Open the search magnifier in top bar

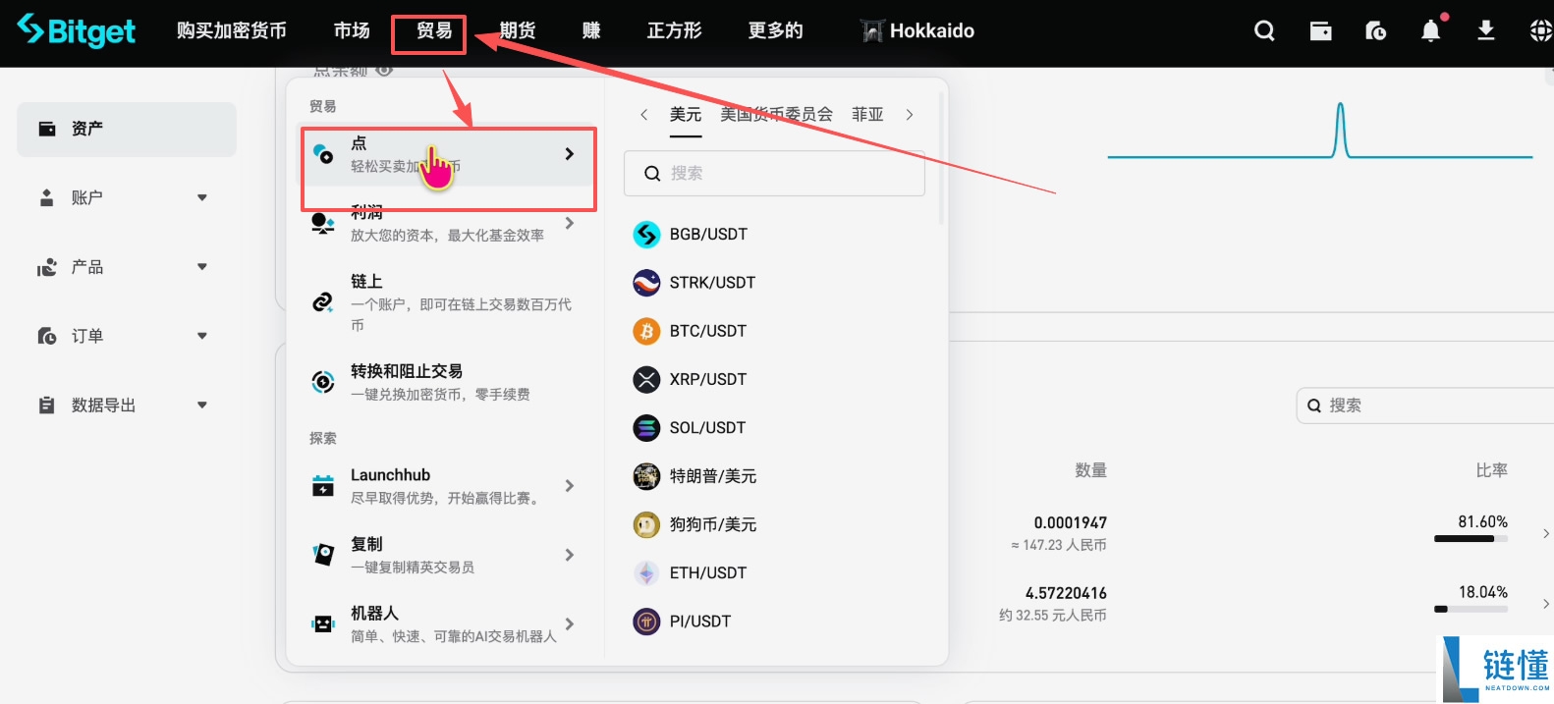pos(1264,31)
